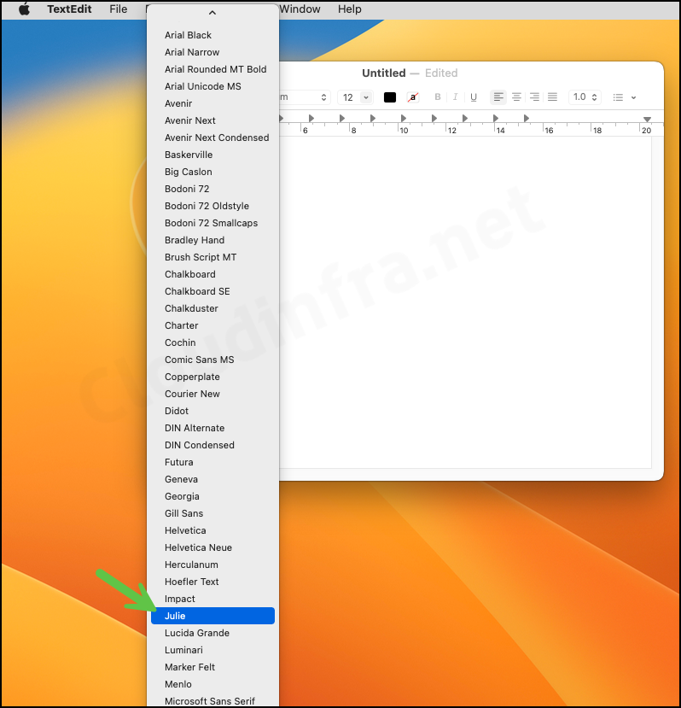Select the Avenir Next font

212,120
